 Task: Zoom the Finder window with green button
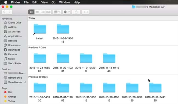(x=11, y=7)
